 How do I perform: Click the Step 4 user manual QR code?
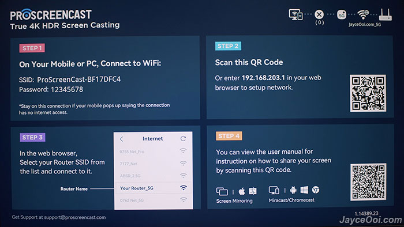point(368,181)
